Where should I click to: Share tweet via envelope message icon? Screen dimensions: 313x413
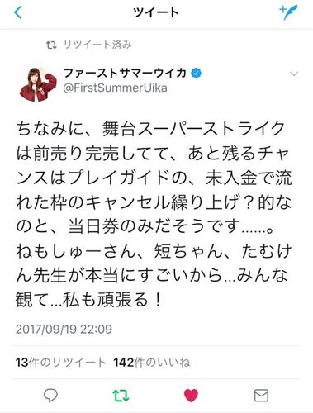coord(261,396)
